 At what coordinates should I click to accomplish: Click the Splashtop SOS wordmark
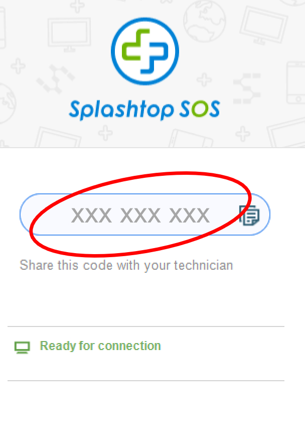point(144,110)
